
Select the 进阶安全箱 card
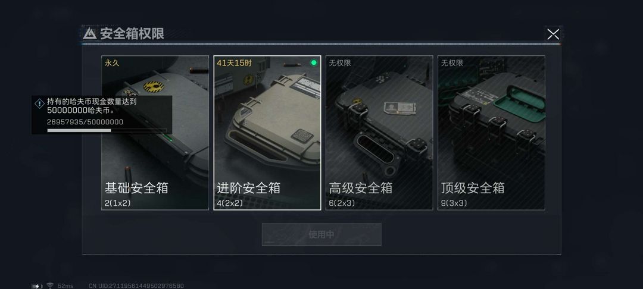(x=267, y=133)
